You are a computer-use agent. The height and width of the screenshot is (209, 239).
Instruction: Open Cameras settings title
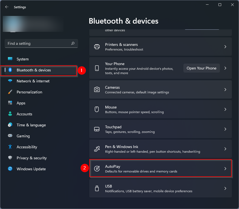click(112, 87)
